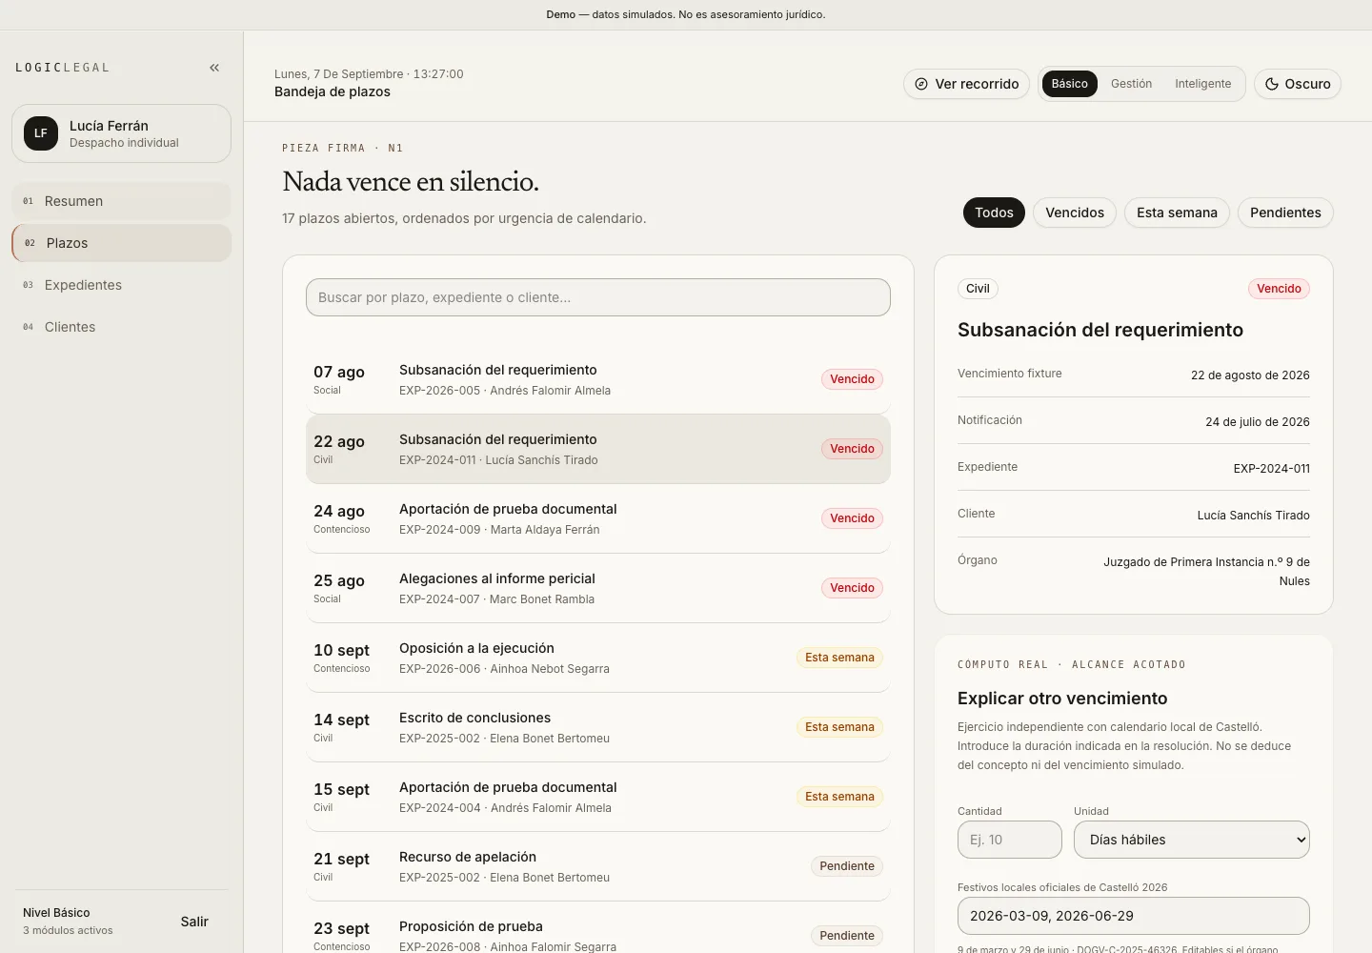
Task: Filter deadlines by Pendientes
Action: tap(1285, 213)
